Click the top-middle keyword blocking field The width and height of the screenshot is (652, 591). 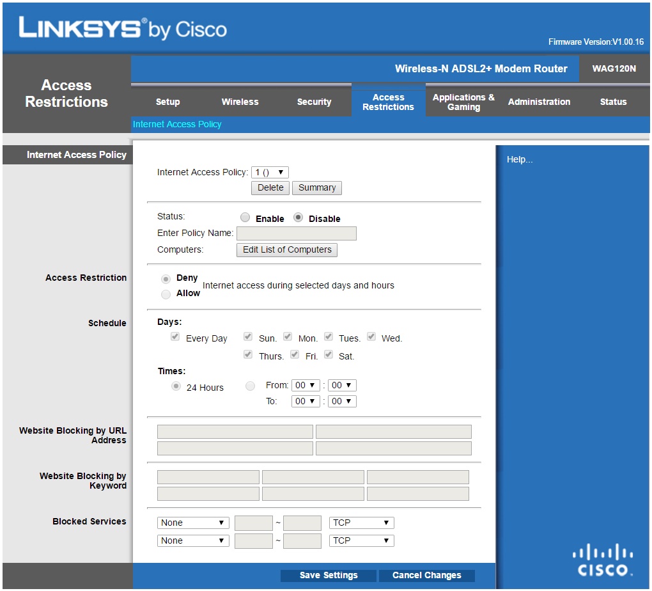[x=313, y=477]
